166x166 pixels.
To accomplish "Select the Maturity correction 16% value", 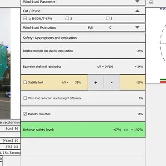I will click(x=140, y=114).
